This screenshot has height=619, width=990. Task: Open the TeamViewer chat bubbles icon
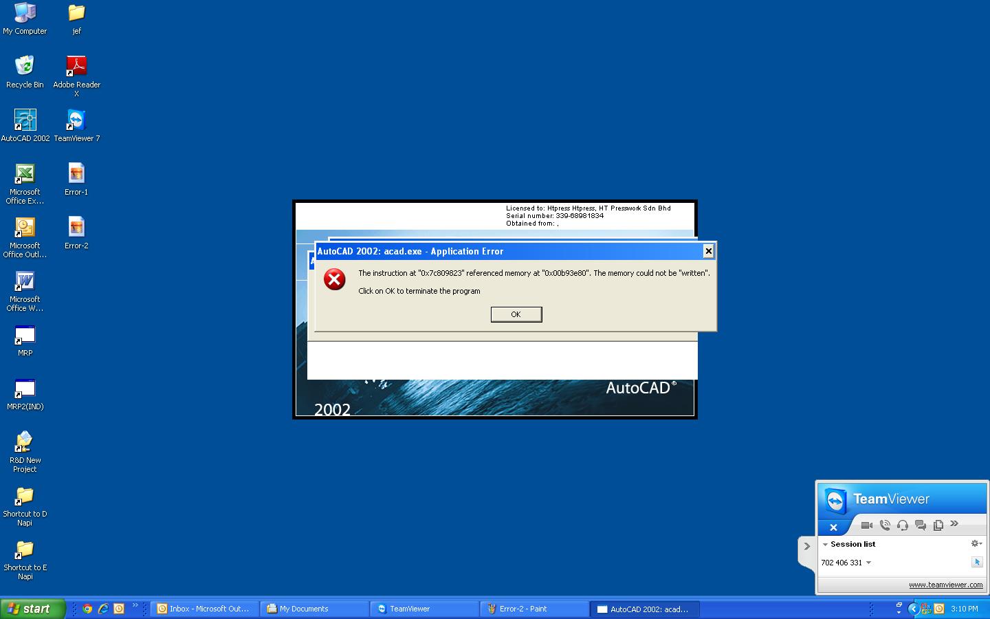pos(921,525)
